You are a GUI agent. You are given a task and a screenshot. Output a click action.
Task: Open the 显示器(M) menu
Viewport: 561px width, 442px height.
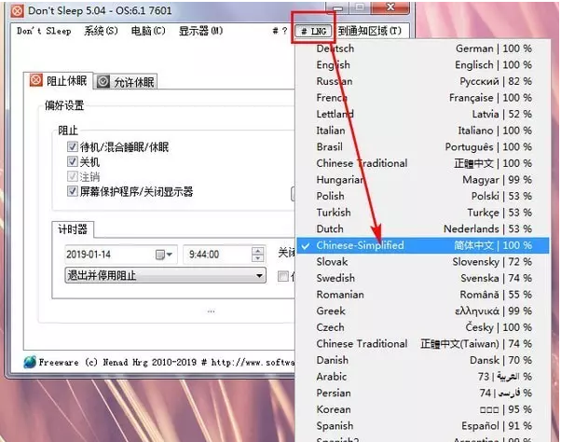pyautogui.click(x=200, y=31)
